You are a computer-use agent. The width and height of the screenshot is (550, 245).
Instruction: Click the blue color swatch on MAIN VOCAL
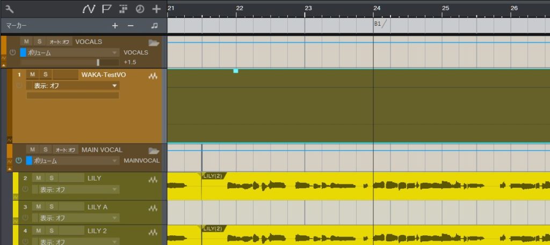pos(29,161)
